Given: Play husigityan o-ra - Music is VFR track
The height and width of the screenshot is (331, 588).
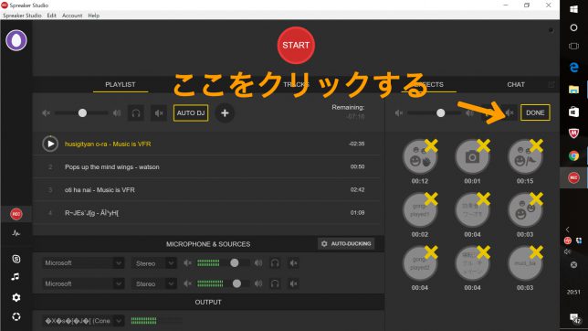Looking at the screenshot, I should 50,144.
